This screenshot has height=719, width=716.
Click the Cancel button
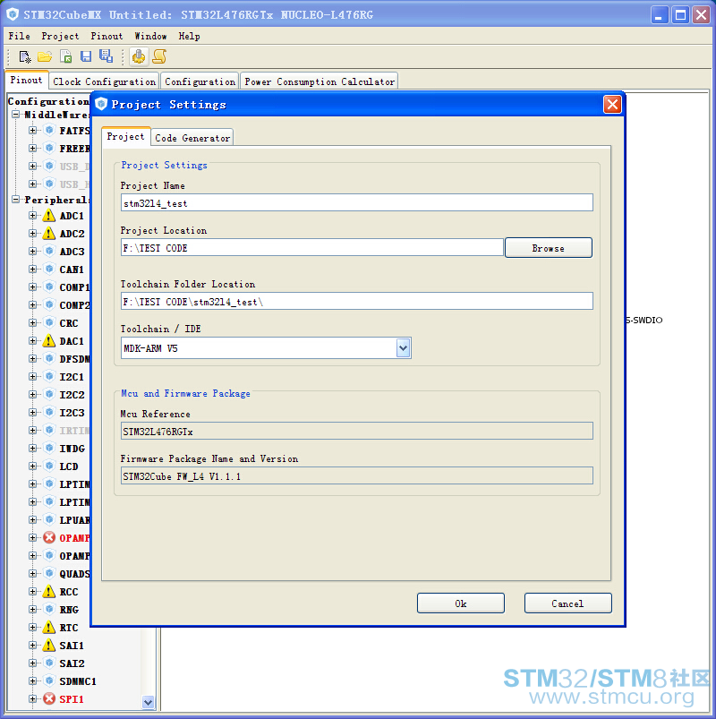[x=567, y=603]
